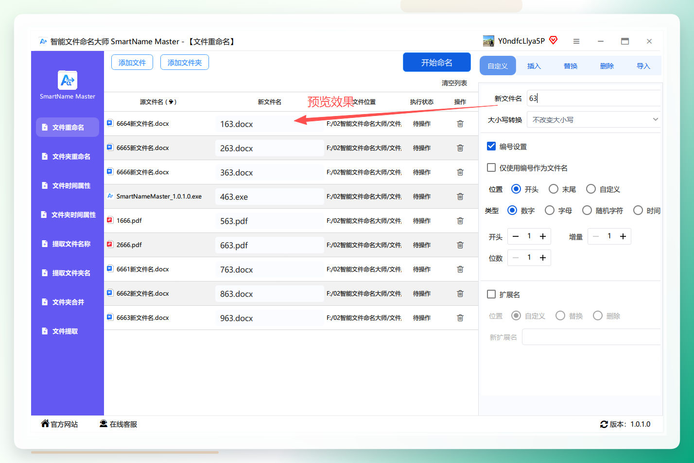Open 官方网站 home icon link
Screen dimensions: 694x463
pos(45,423)
